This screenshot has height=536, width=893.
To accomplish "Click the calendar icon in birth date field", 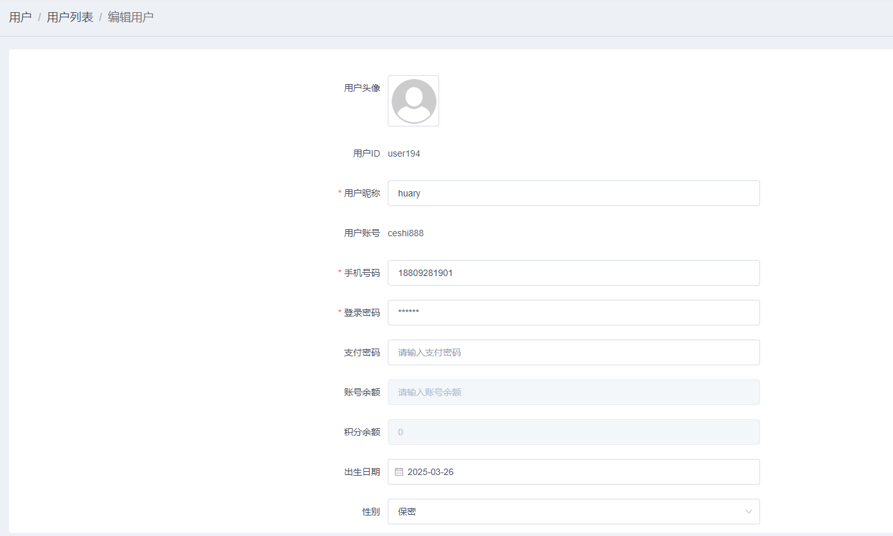I will [399, 472].
